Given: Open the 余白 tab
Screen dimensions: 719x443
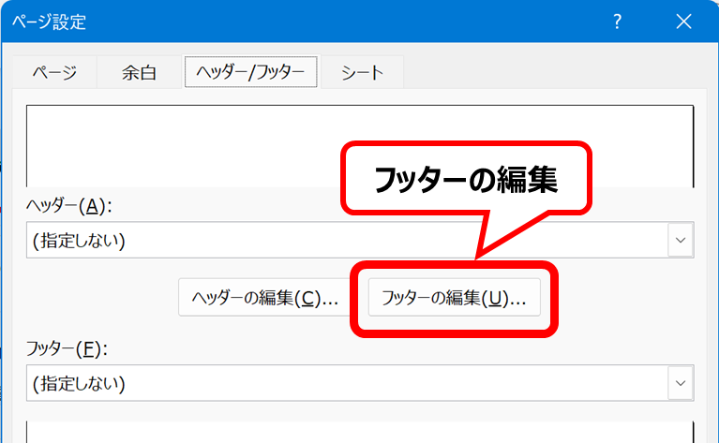Looking at the screenshot, I should tap(140, 72).
